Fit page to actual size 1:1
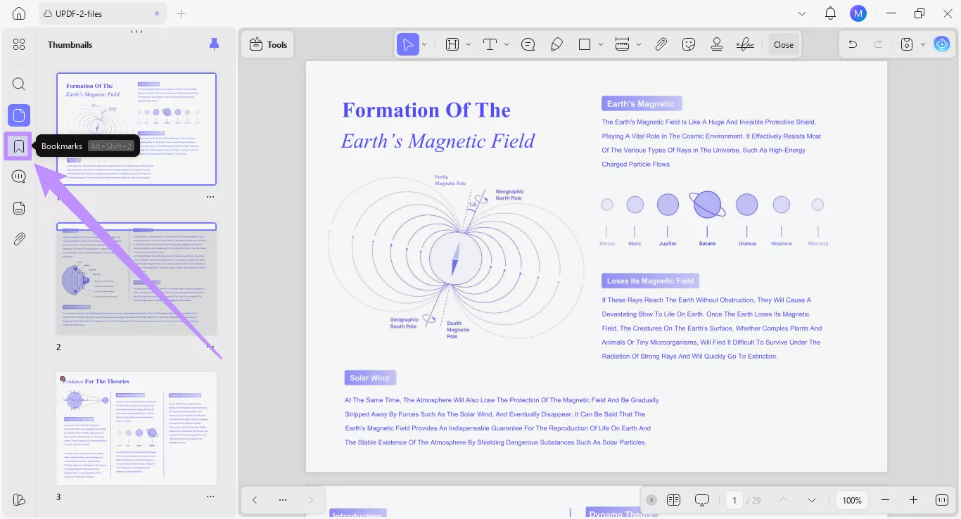Viewport: 961px width, 519px height. coord(942,500)
